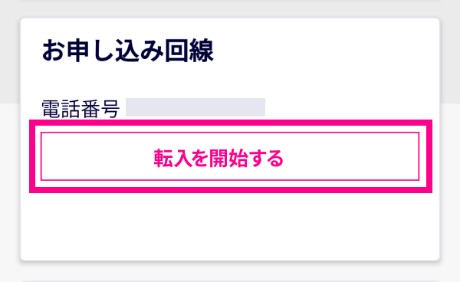This screenshot has height=282, width=460.
Task: Click the 転入を開始する button
Action: pos(230,156)
